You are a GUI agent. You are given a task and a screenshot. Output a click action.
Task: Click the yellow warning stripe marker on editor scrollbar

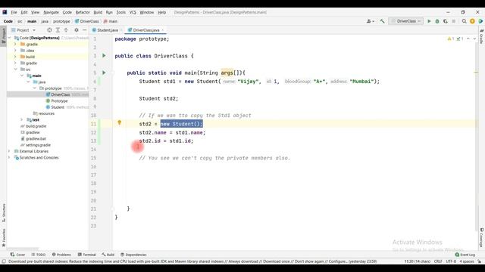pos(476,73)
